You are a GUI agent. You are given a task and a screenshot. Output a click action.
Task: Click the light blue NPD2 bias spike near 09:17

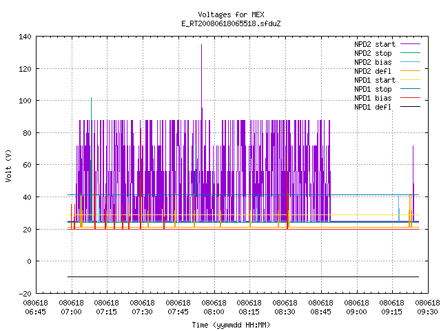398,208
